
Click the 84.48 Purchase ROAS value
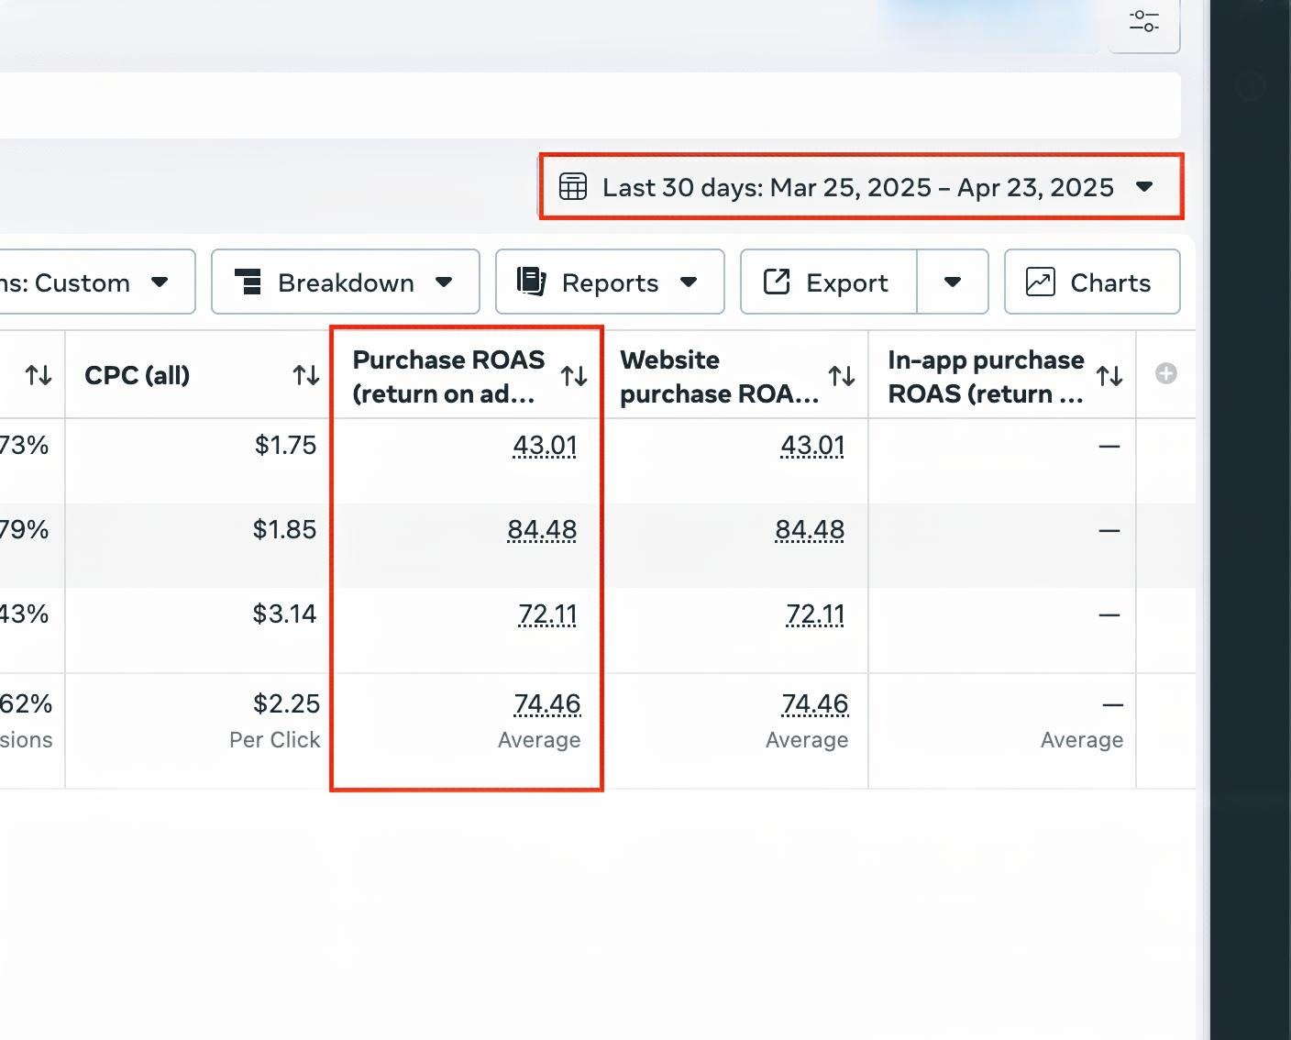[x=542, y=530]
